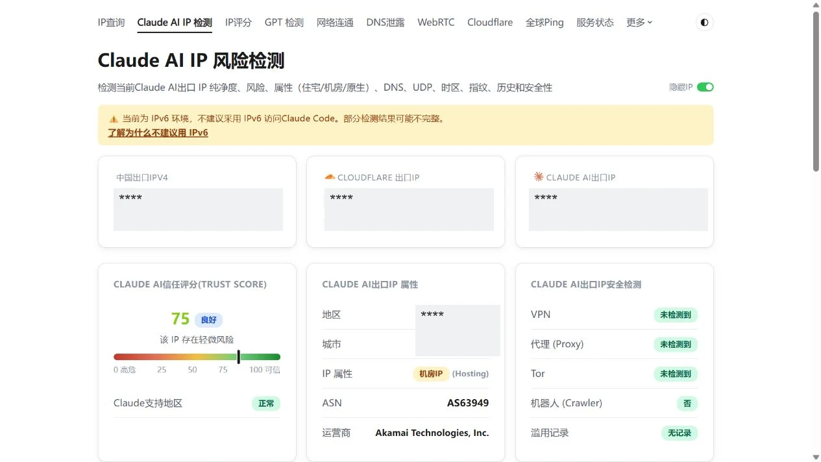Image resolution: width=821 pixels, height=462 pixels.
Task: Click the Claude AI IP 风险检测 heading
Action: 191,60
